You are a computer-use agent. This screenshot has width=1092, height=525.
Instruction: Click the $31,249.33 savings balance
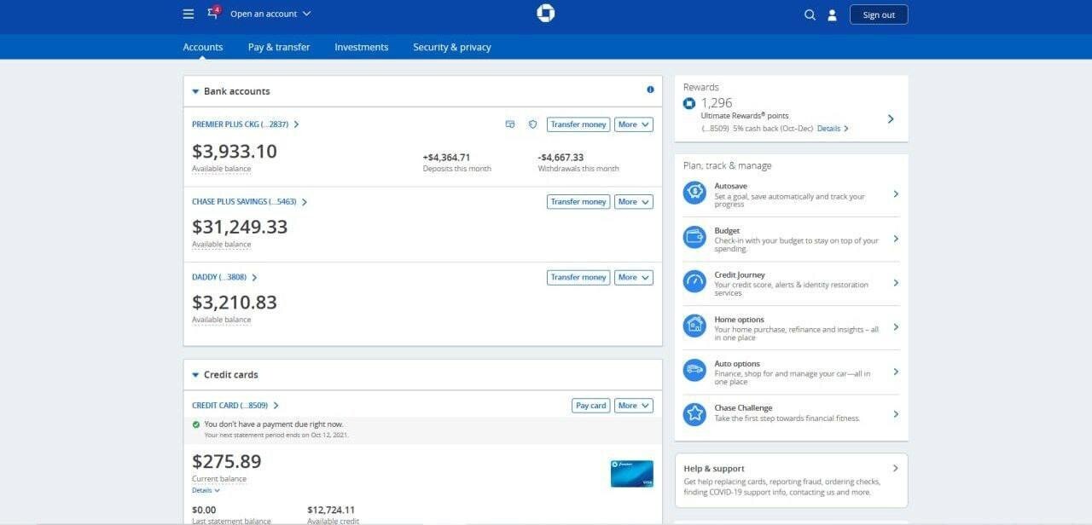pos(240,227)
